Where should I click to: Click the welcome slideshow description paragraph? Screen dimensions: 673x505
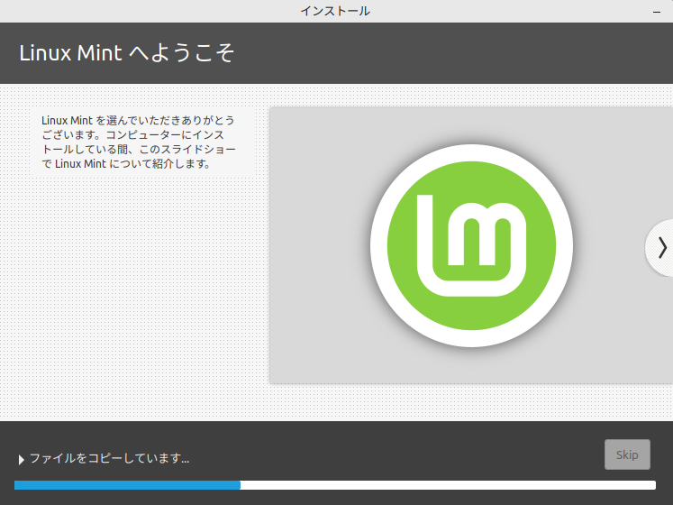139,142
